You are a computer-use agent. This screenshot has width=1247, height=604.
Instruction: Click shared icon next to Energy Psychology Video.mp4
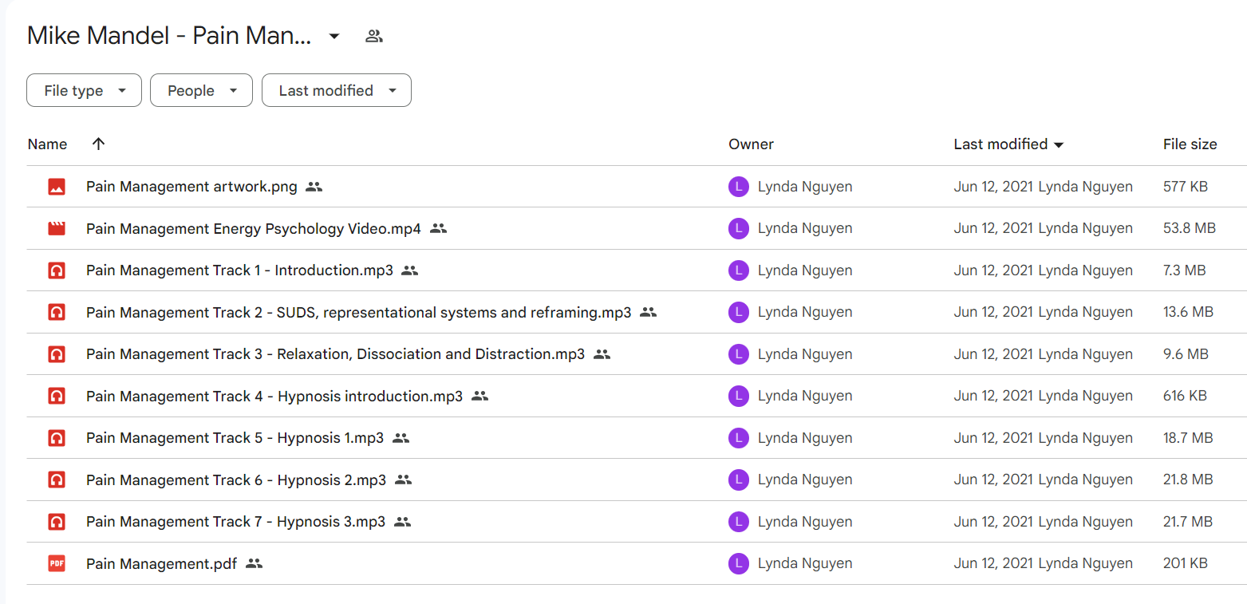tap(438, 228)
